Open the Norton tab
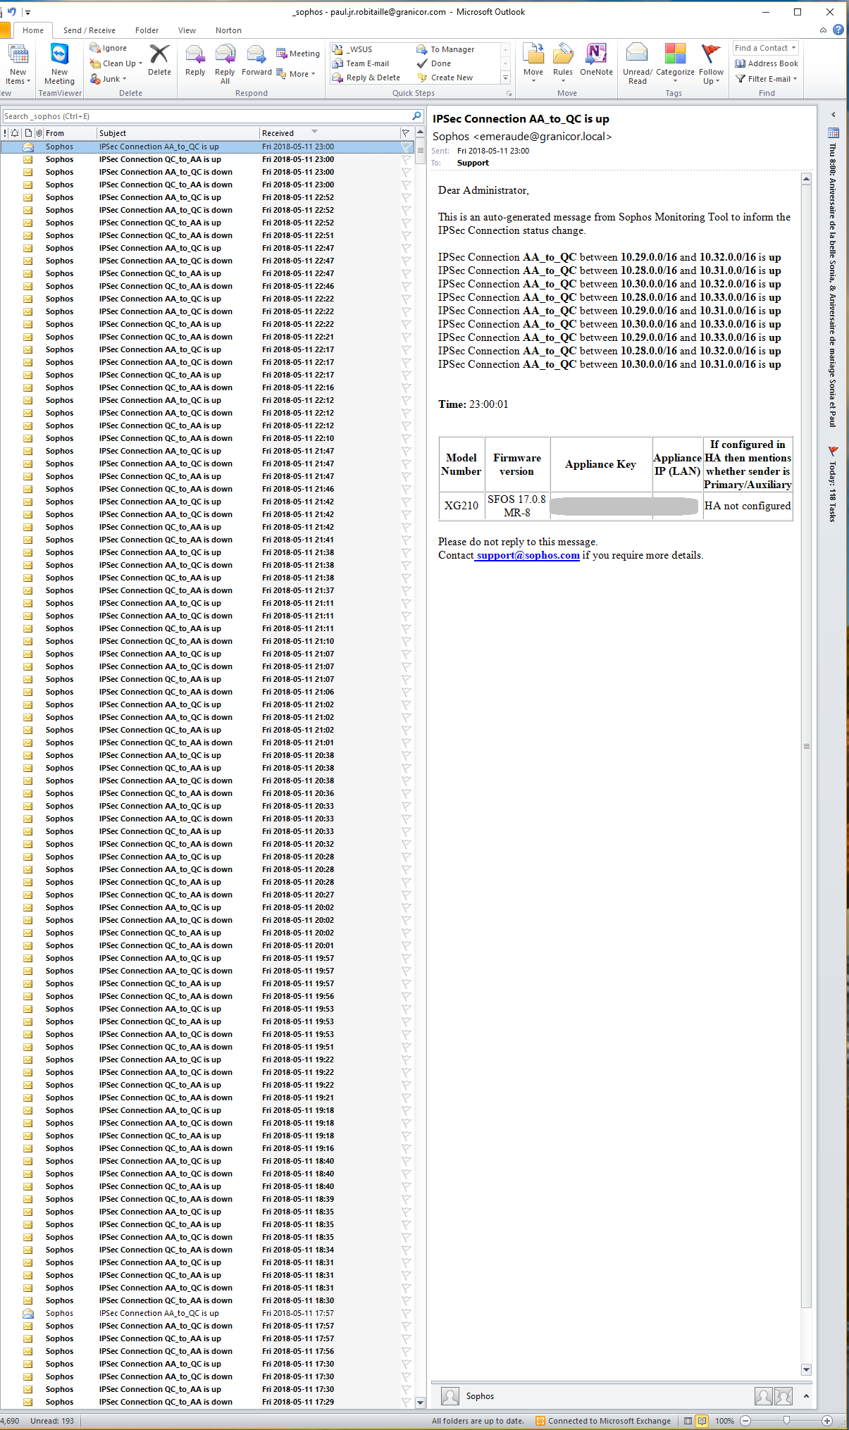This screenshot has height=1430, width=849. (228, 30)
